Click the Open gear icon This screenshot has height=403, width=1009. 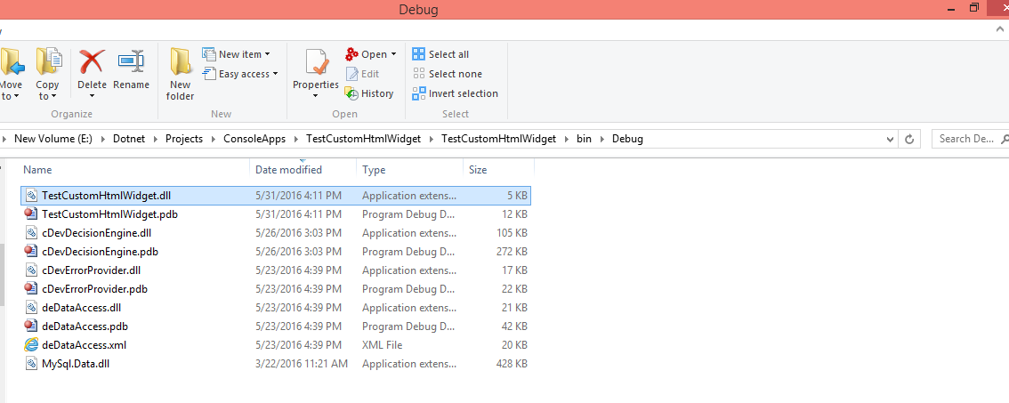pyautogui.click(x=351, y=54)
